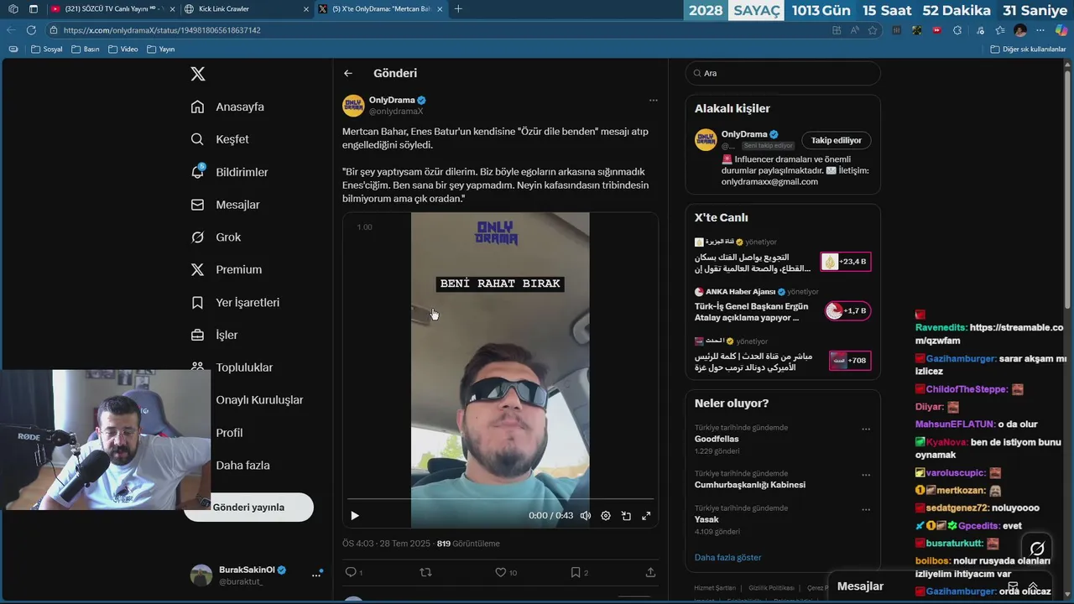Open Basın bookmarks folder
This screenshot has width=1074, height=604.
(x=86, y=49)
